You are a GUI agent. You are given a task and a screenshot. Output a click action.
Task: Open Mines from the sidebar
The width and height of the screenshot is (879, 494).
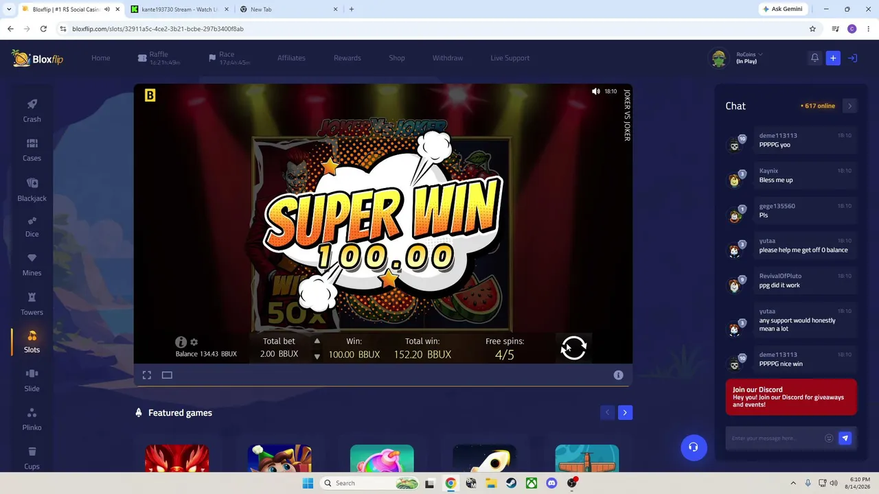[32, 265]
